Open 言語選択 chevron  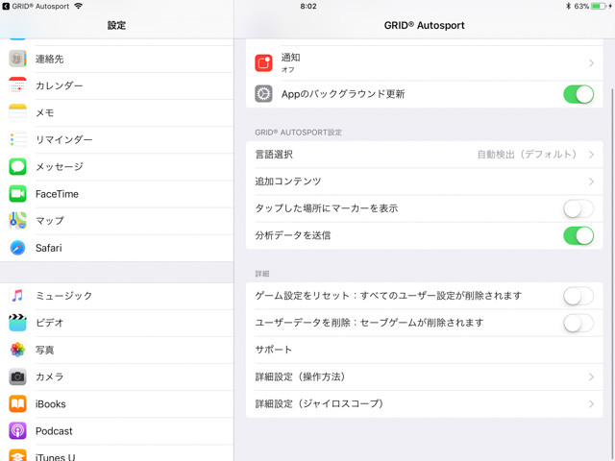pyautogui.click(x=591, y=155)
